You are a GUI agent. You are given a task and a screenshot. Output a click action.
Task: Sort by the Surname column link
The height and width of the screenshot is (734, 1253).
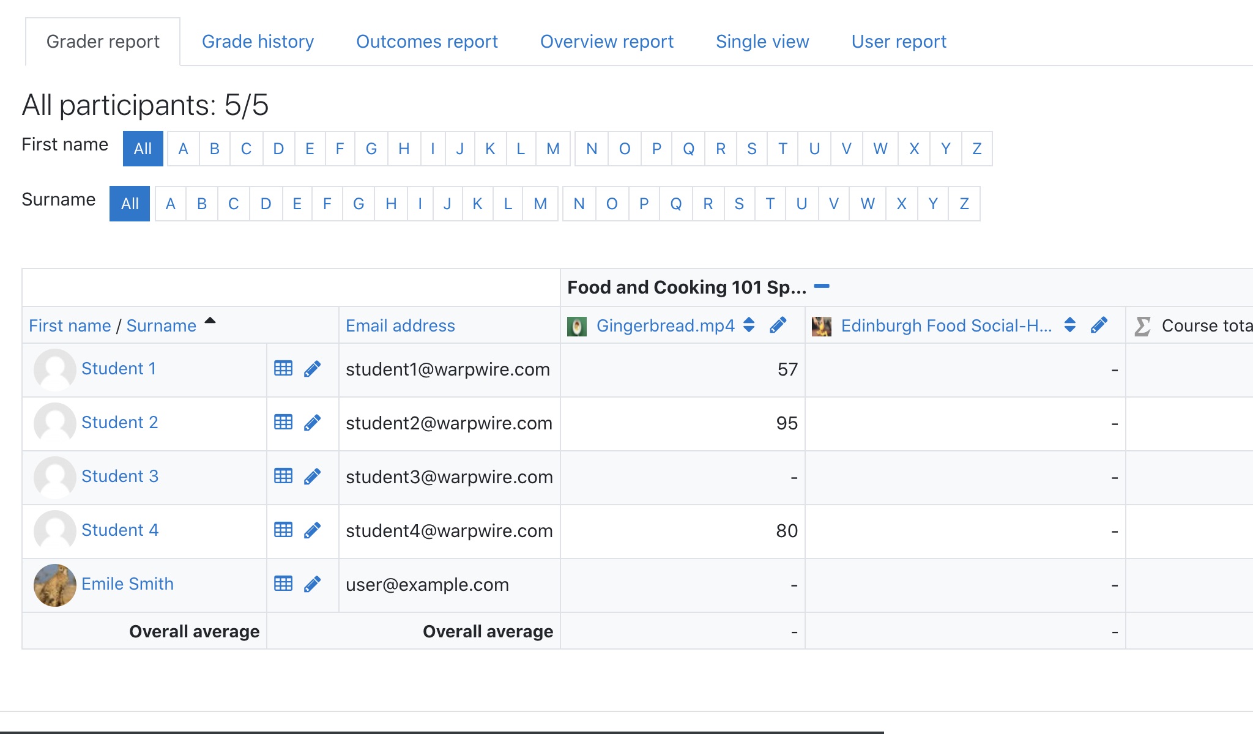(161, 325)
